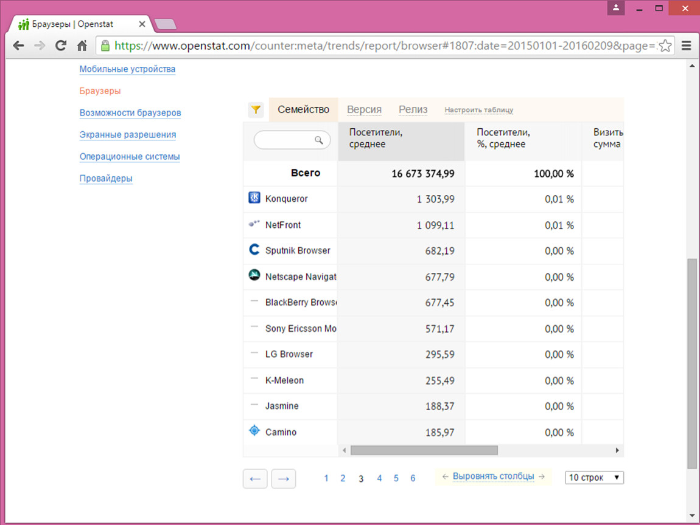Click the browser address bar URL

385,46
